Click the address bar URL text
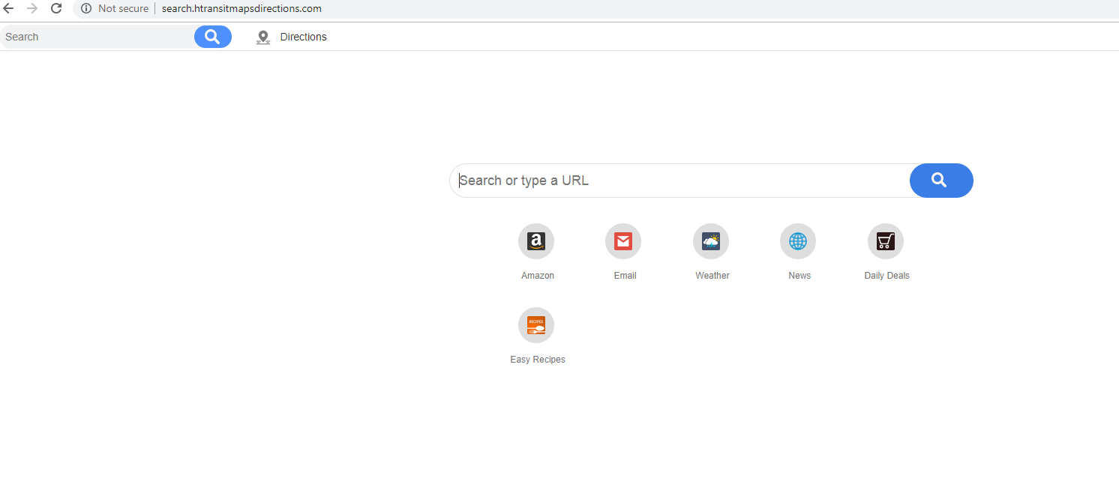This screenshot has height=478, width=1119. click(x=241, y=9)
